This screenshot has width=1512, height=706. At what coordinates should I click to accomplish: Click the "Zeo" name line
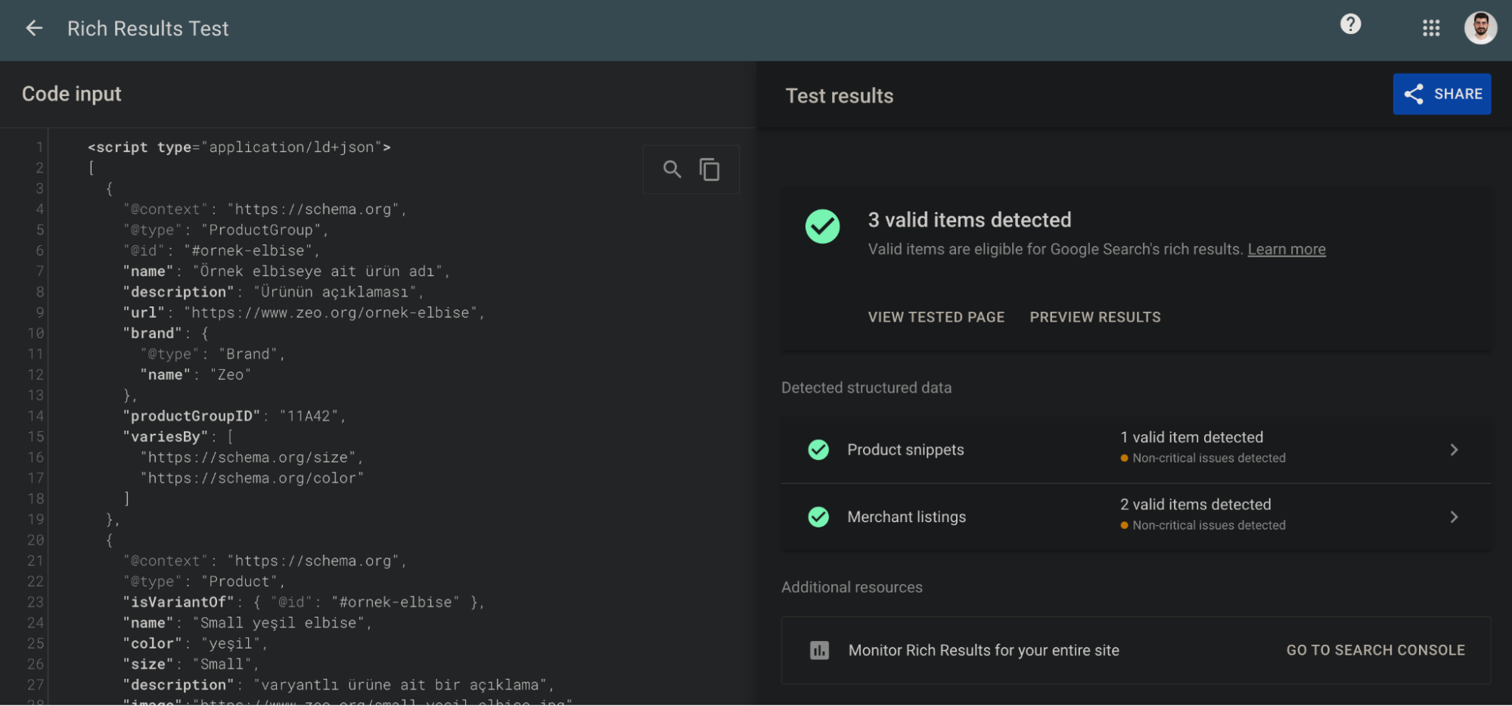195,375
